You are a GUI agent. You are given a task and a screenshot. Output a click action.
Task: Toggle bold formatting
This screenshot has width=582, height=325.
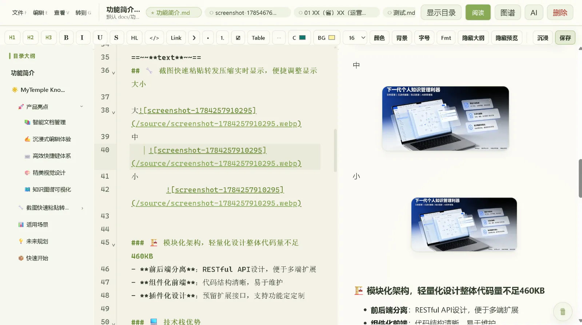(x=66, y=38)
